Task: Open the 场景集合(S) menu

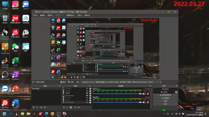Action: coord(70,15)
